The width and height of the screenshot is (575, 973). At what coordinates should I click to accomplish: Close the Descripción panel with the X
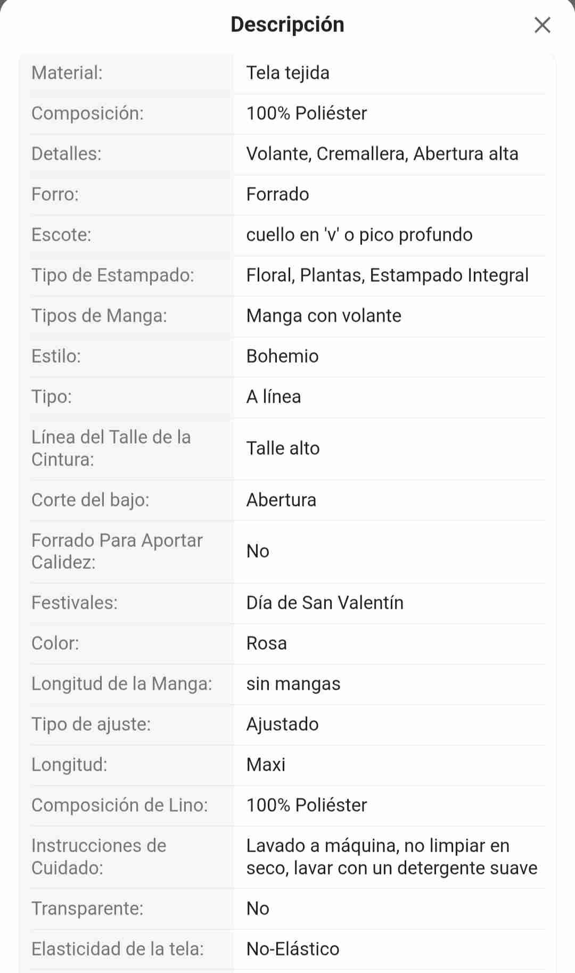tap(542, 25)
